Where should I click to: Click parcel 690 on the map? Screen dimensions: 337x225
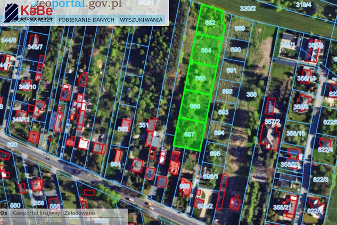click(x=236, y=50)
